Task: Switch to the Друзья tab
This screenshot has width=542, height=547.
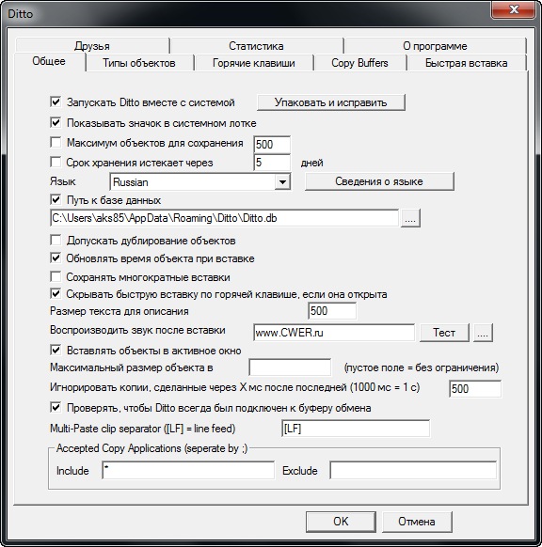Action: tap(92, 46)
